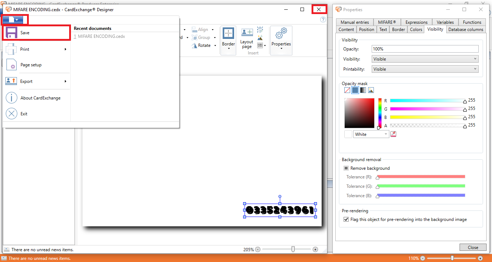Screen dimensions: 492x262
Task: Open the Visibility combo box
Action: 425,59
